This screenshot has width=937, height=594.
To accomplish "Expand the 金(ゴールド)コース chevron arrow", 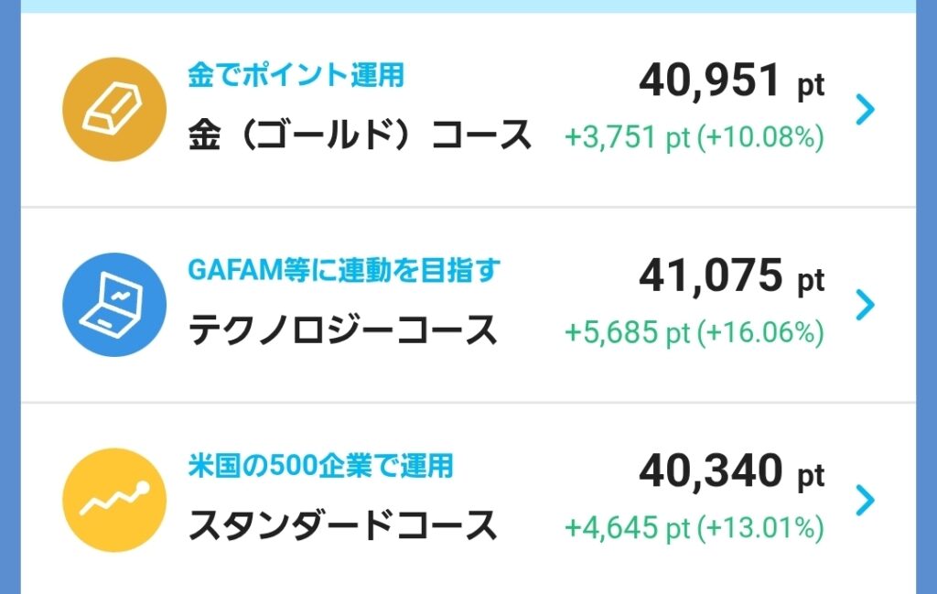I will click(865, 110).
